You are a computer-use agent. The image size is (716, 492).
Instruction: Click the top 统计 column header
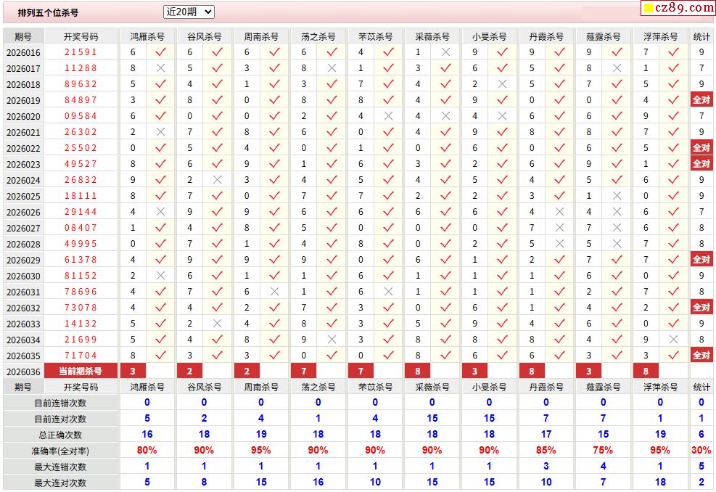tap(701, 36)
